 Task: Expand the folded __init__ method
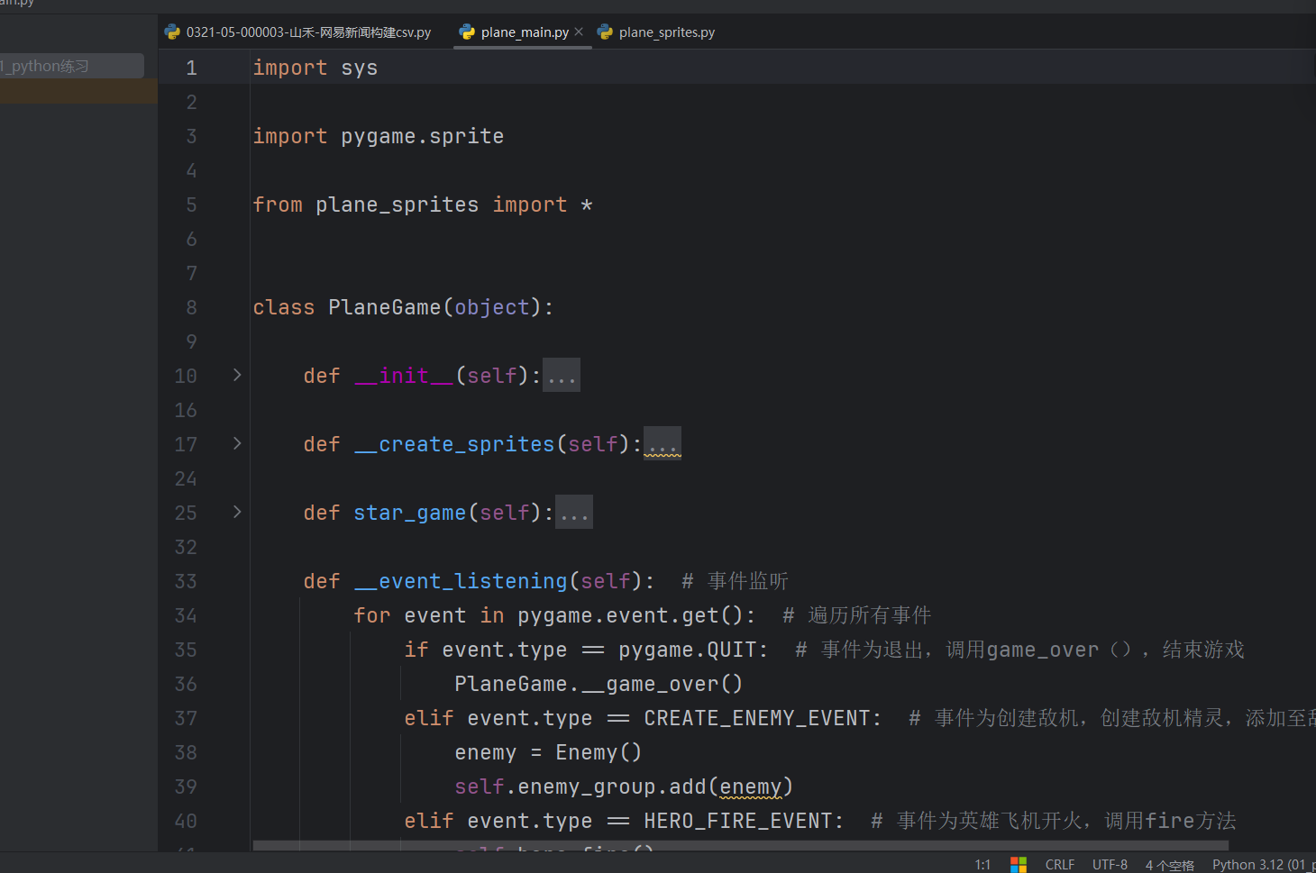(x=237, y=375)
